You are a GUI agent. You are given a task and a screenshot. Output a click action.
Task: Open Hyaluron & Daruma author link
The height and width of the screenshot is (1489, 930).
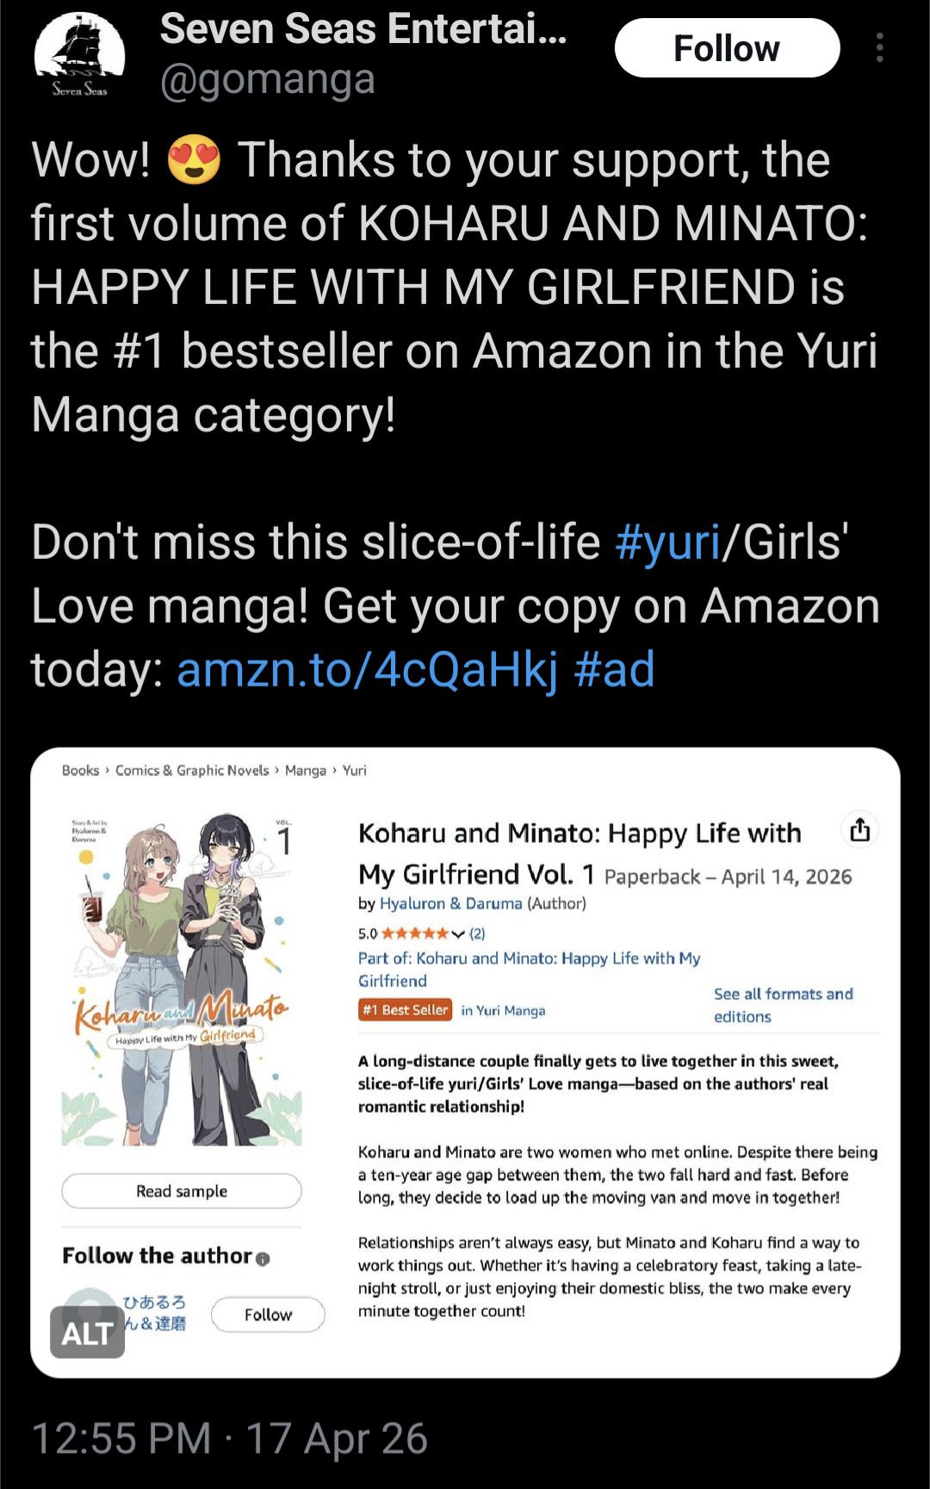pos(451,903)
